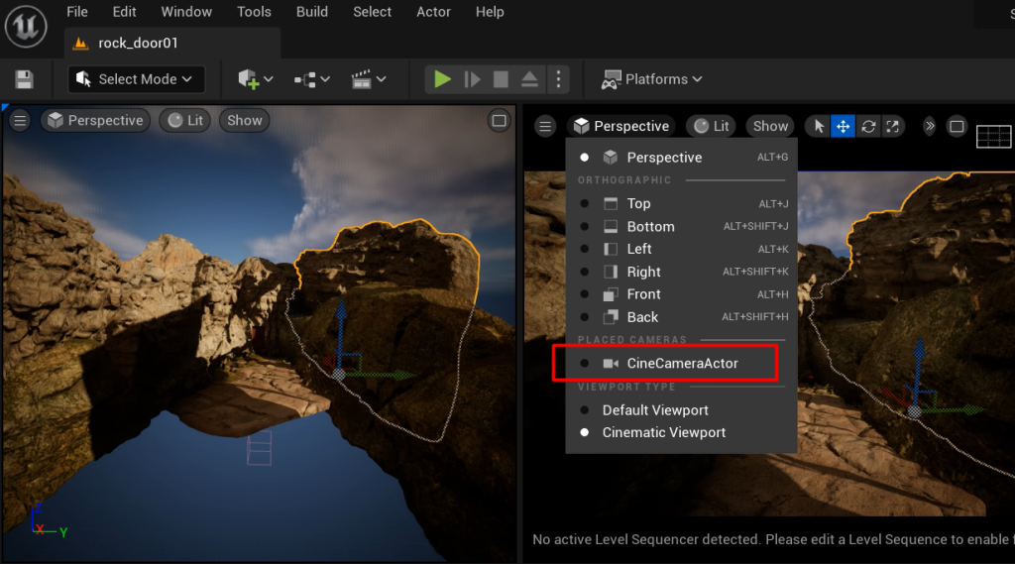Choose the scale tool
The width and height of the screenshot is (1015, 564).
[893, 126]
